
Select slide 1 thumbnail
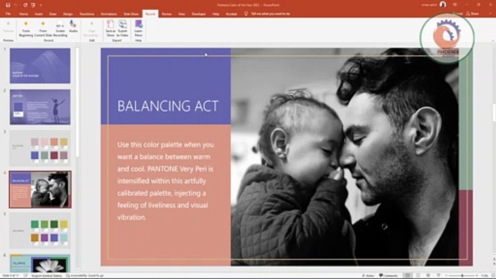coord(40,66)
